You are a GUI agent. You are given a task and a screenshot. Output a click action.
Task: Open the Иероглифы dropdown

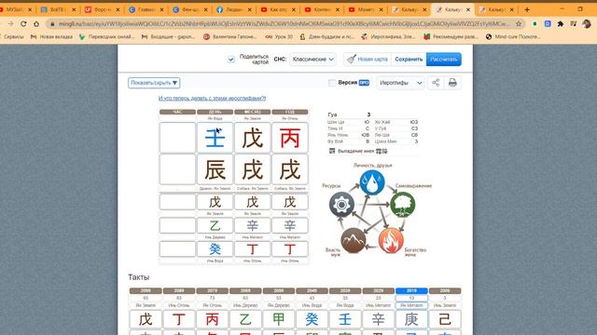[x=400, y=83]
